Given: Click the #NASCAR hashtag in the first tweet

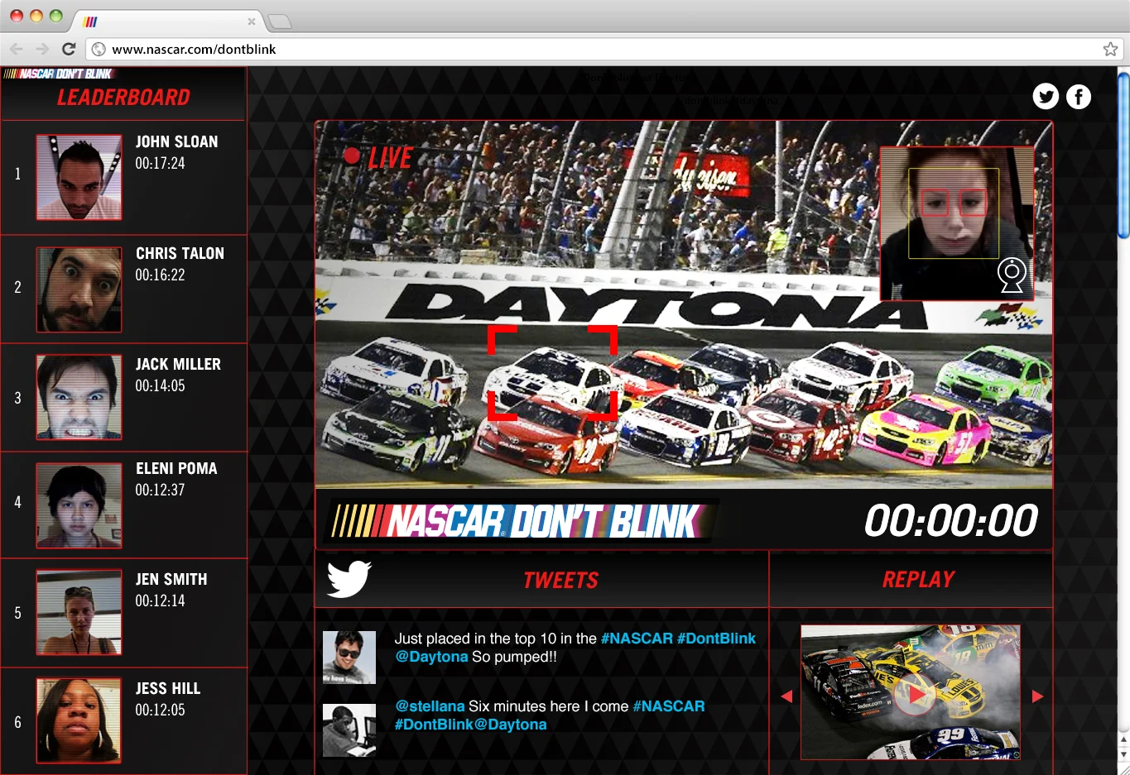Looking at the screenshot, I should [x=637, y=639].
